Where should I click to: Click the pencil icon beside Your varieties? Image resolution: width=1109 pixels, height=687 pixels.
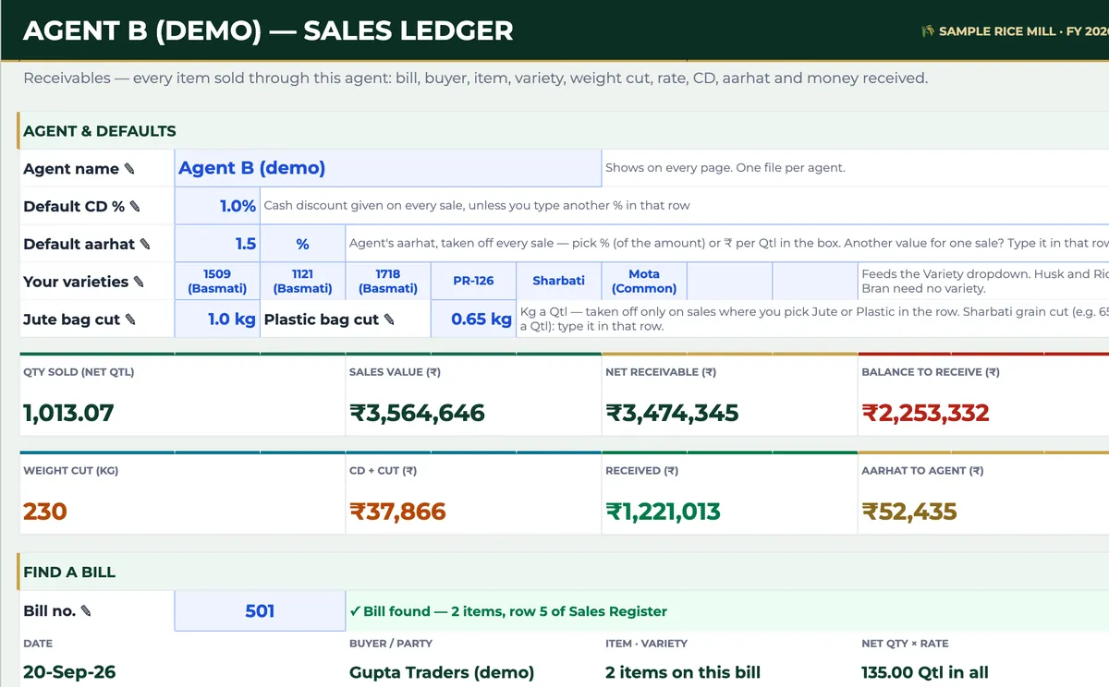click(x=139, y=282)
